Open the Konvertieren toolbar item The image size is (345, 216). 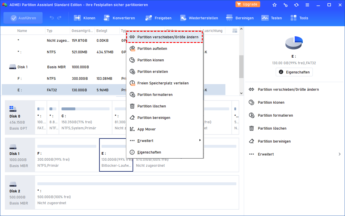pyautogui.click(x=119, y=18)
